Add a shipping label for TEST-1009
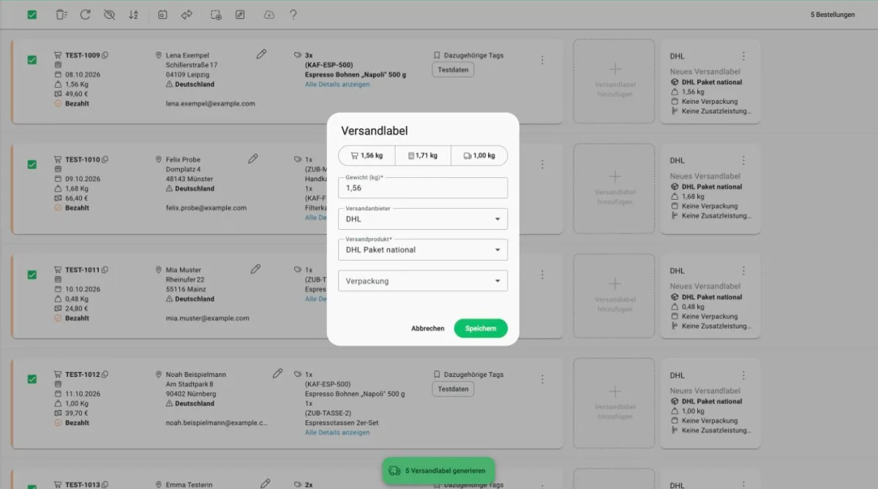Viewport: 878px width, 489px height. tap(615, 81)
